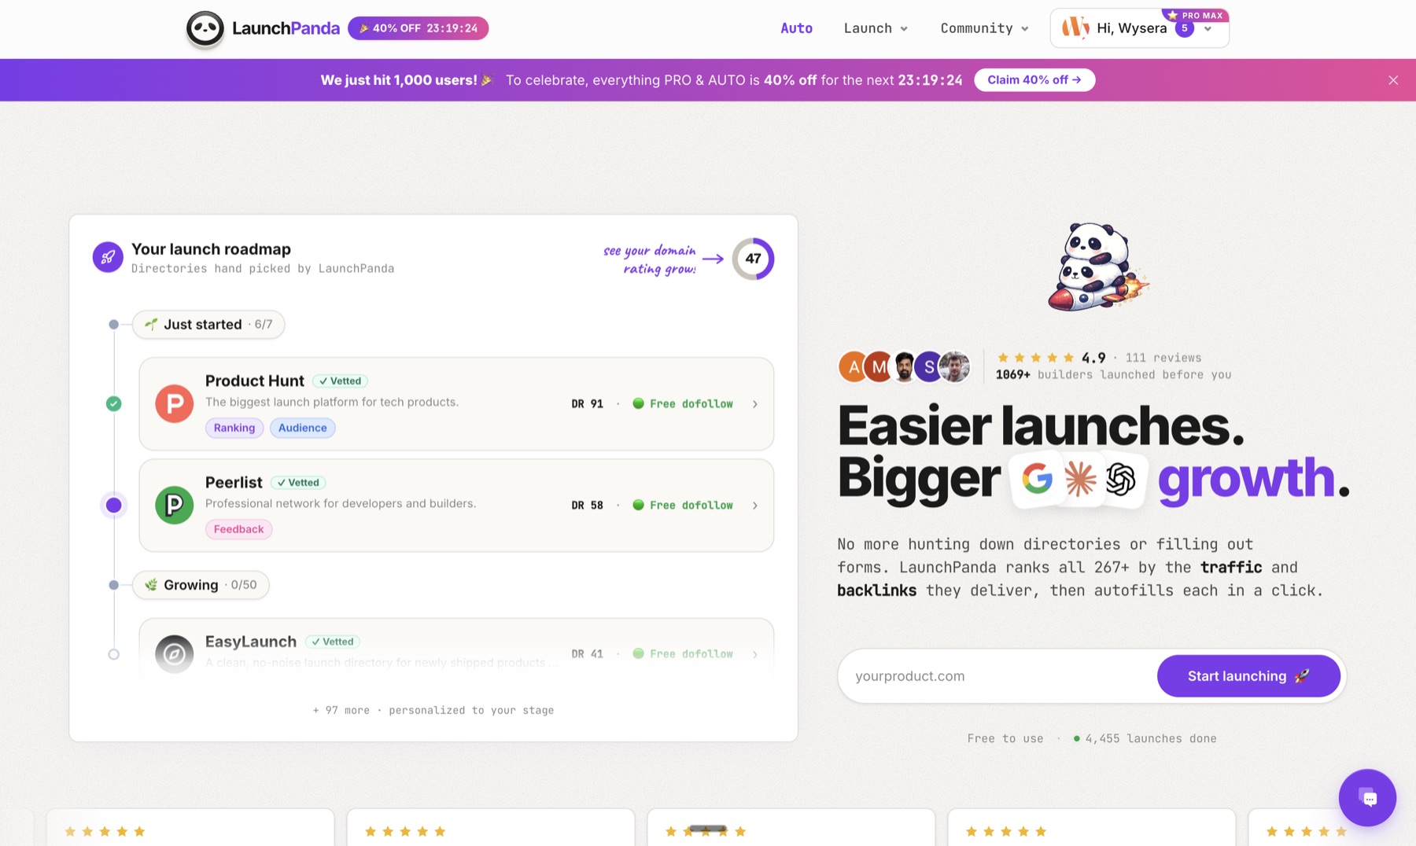Click the Audience tag on Product Hunt
Screen dimensions: 1416x846
302,428
